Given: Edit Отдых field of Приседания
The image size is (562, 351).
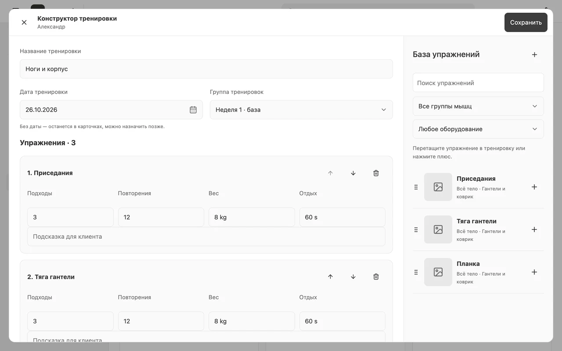Looking at the screenshot, I should 342,217.
